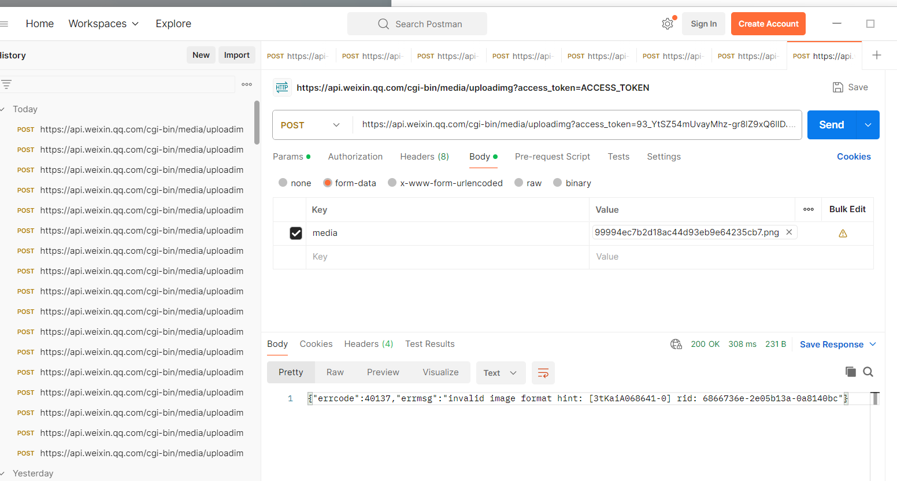Collapse the Today history group

click(x=3, y=109)
